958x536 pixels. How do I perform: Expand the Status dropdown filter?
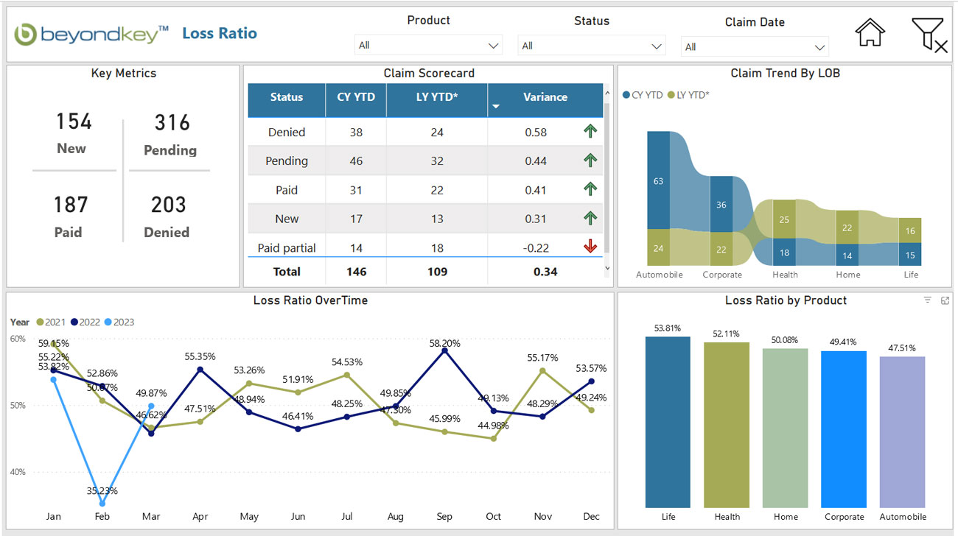point(591,46)
